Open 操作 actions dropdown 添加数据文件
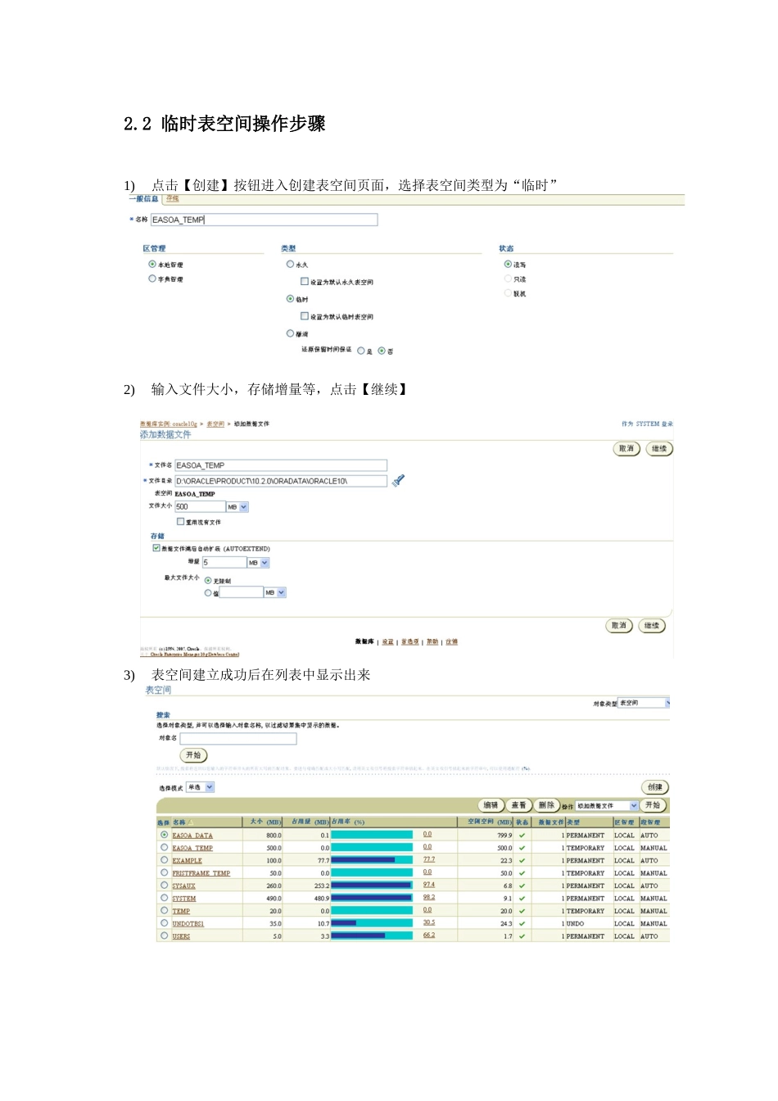Viewport: 778px width, 1101px height. tap(607, 806)
